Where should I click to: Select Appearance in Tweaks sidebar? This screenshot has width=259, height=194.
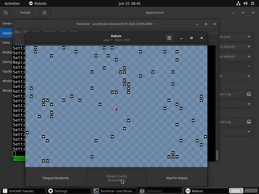click(x=6, y=33)
